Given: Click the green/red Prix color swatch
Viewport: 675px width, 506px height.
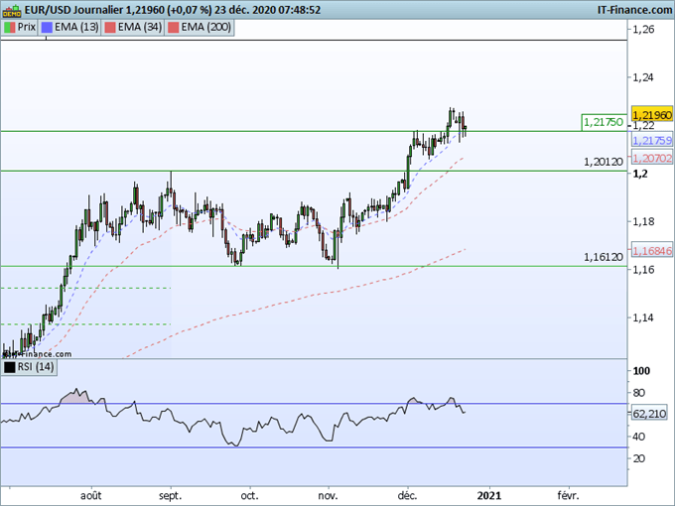Looking at the screenshot, I should point(10,28).
